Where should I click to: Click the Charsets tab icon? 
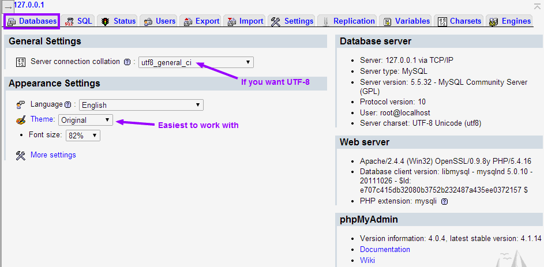pos(442,22)
